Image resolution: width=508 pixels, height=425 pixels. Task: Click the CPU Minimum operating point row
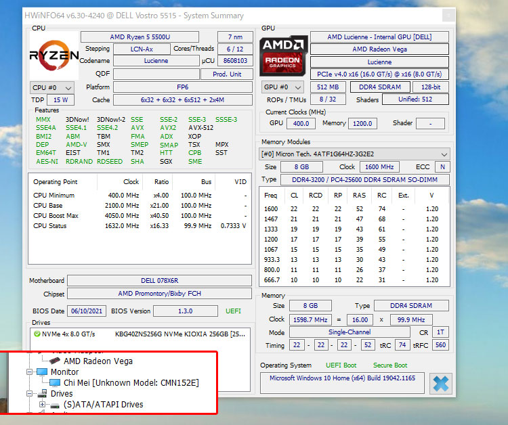tap(140, 196)
